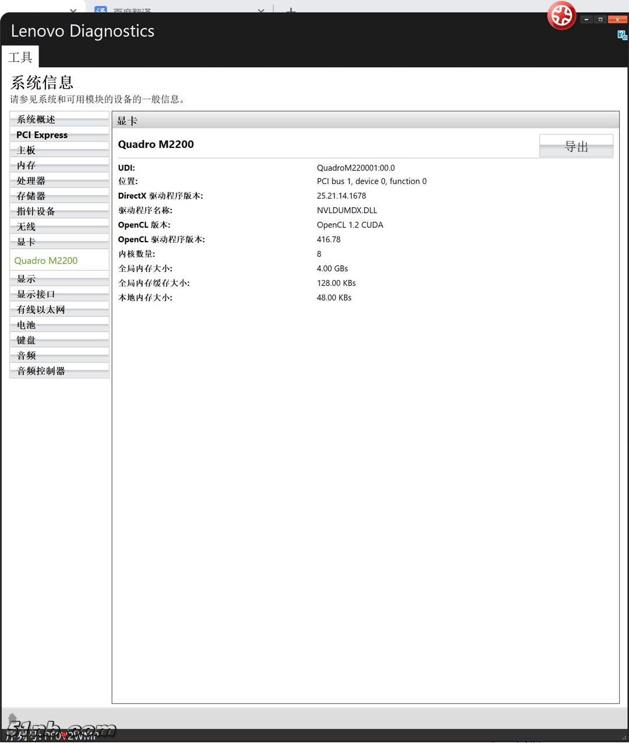The height and width of the screenshot is (743, 629).
Task: Select 系统概述 in the sidebar
Action: 37,119
